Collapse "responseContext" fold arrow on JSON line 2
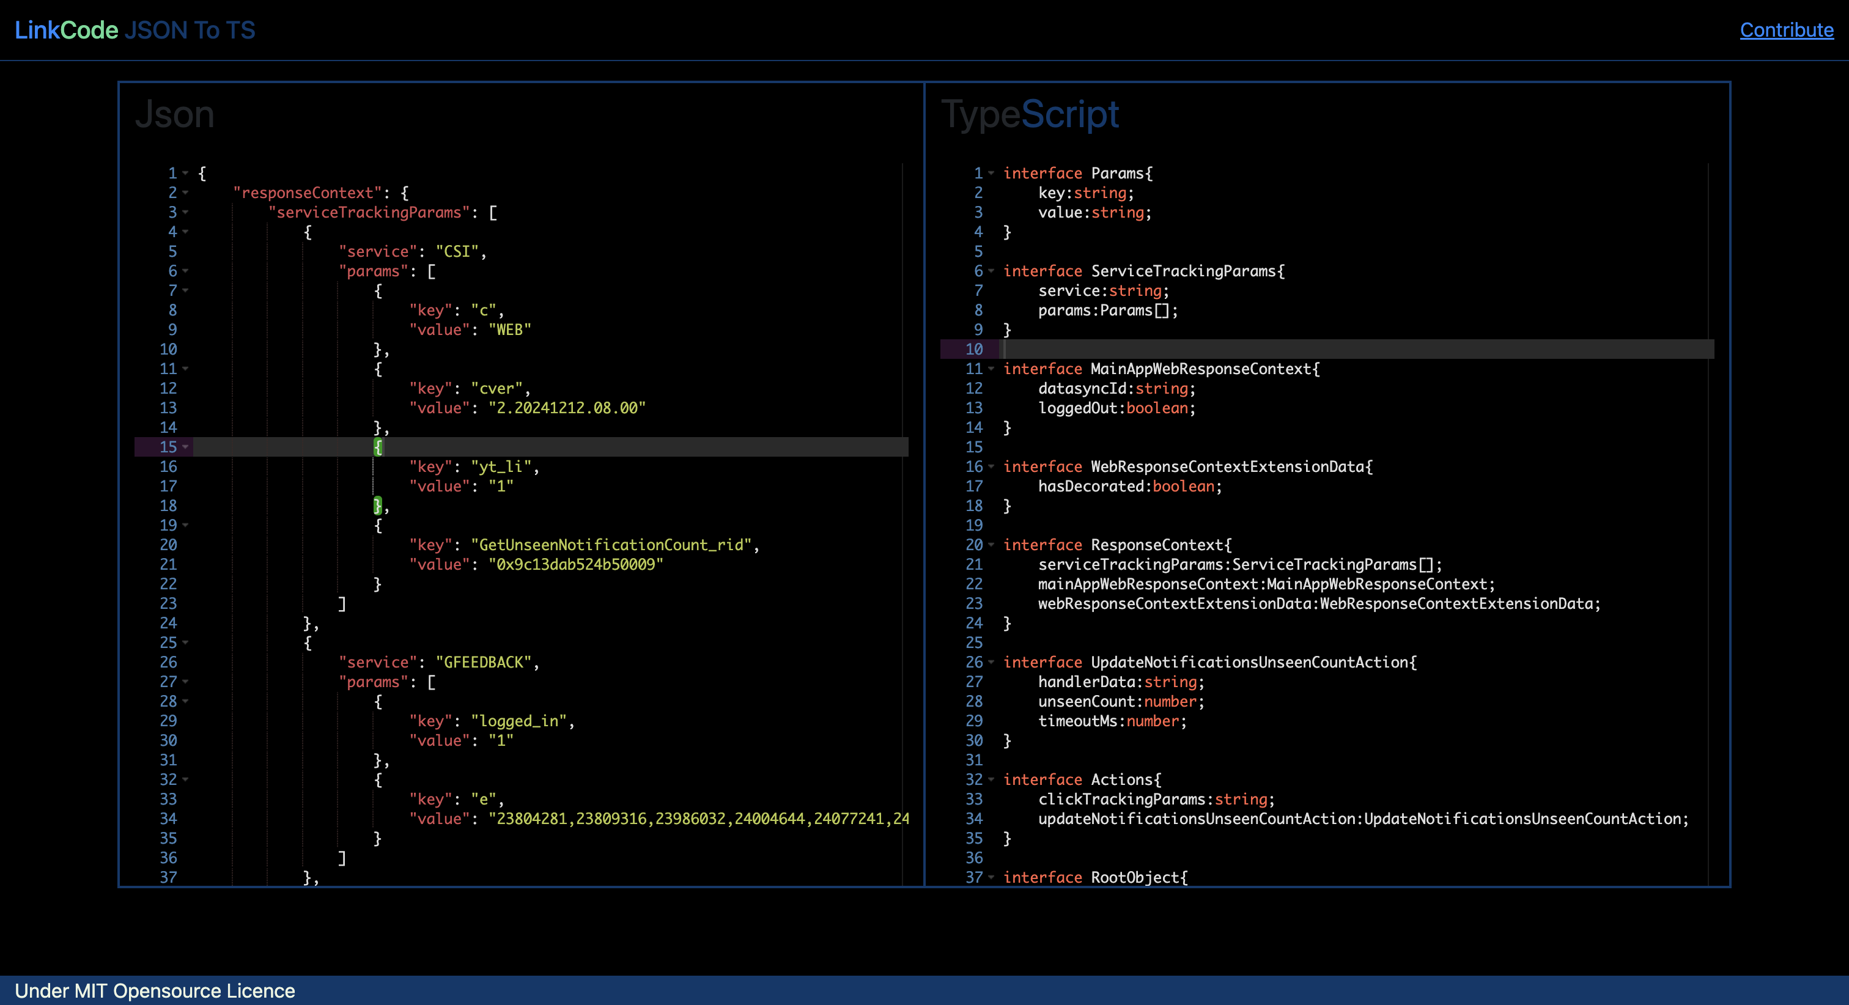The height and width of the screenshot is (1005, 1849). coord(186,193)
